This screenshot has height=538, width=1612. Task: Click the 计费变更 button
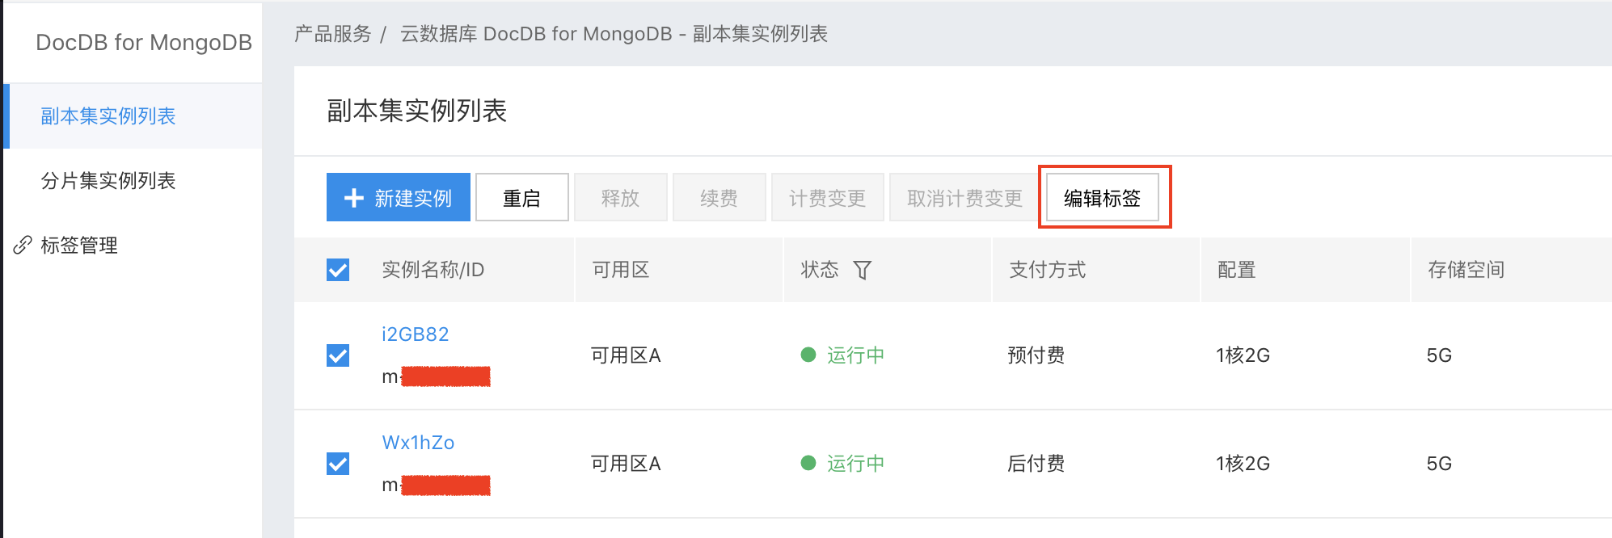828,197
